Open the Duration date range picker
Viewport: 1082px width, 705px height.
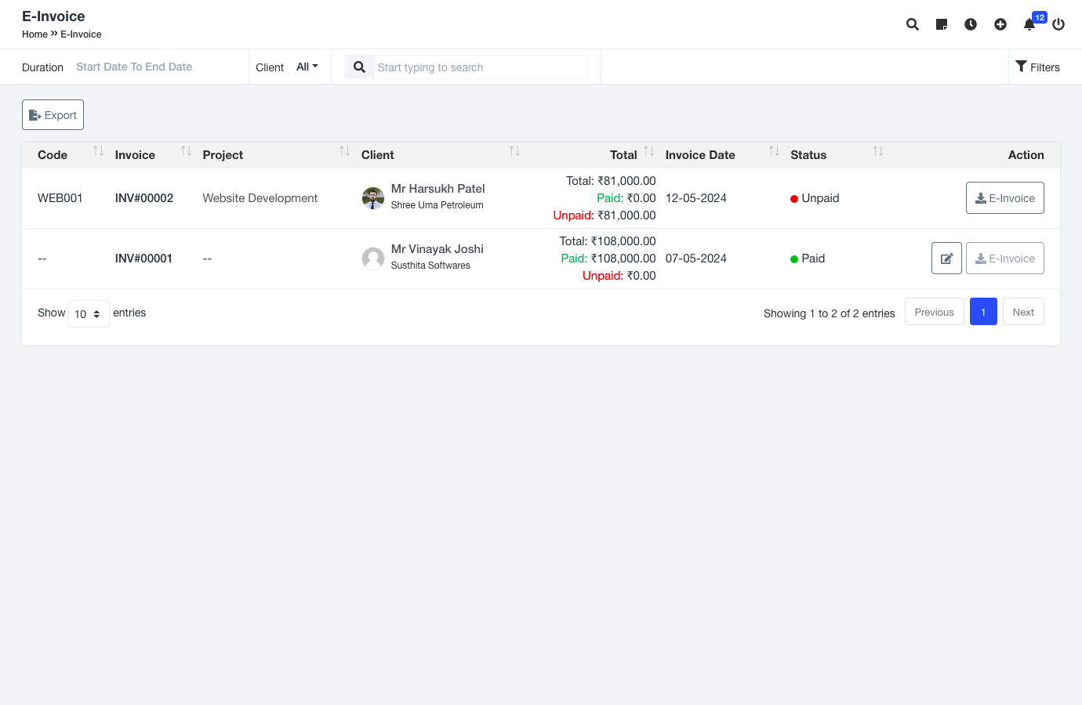(134, 67)
